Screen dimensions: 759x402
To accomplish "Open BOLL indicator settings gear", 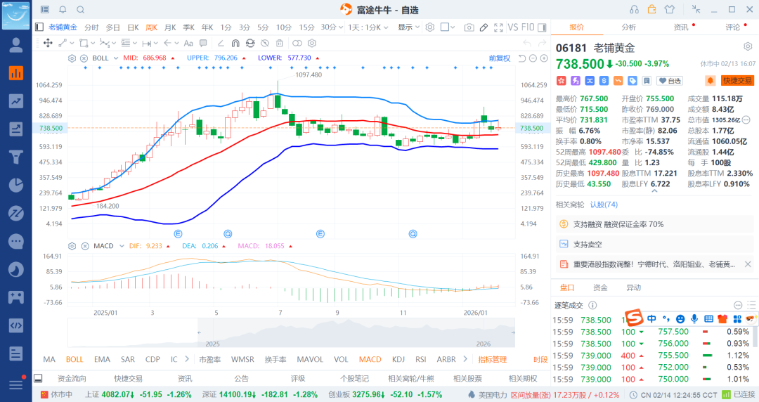I will tap(72, 58).
